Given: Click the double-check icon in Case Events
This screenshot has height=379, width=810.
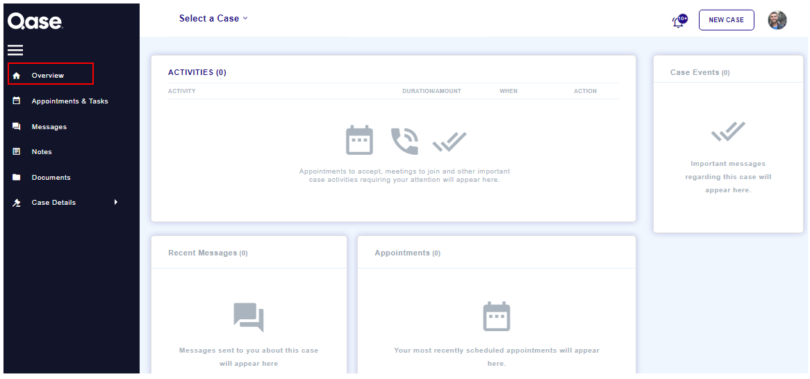Looking at the screenshot, I should tap(728, 132).
